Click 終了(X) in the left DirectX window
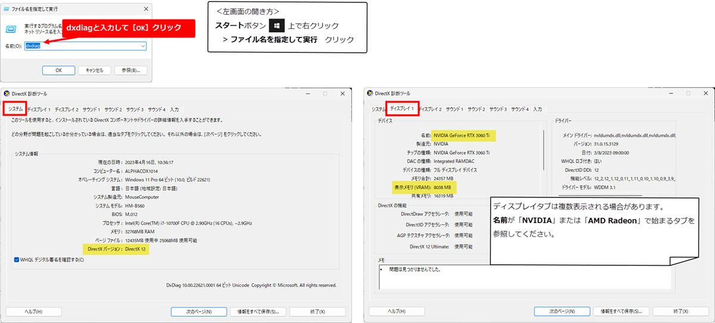Screen dimensions: 715x323 (318, 311)
